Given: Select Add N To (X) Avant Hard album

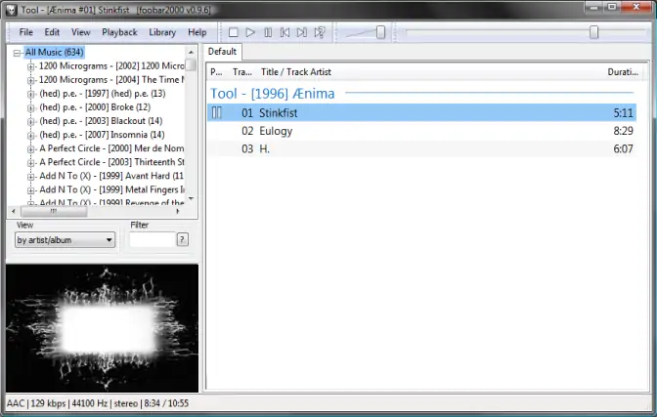Looking at the screenshot, I should (x=111, y=176).
